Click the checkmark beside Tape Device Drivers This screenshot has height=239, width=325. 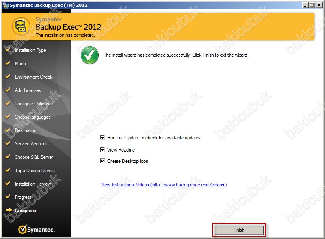click(x=8, y=170)
